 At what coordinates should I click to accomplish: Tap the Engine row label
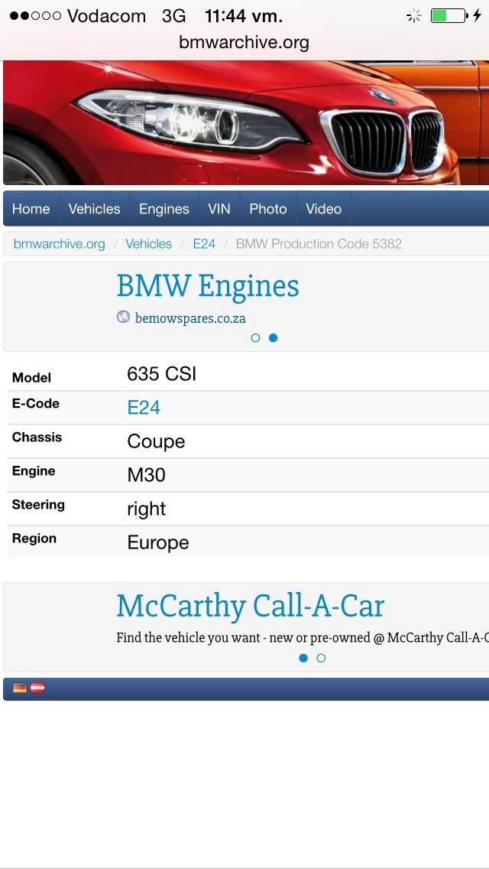(34, 471)
